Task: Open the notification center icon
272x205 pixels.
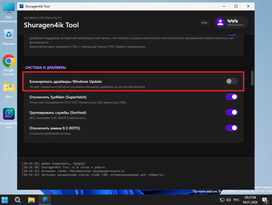Action: 265,200
